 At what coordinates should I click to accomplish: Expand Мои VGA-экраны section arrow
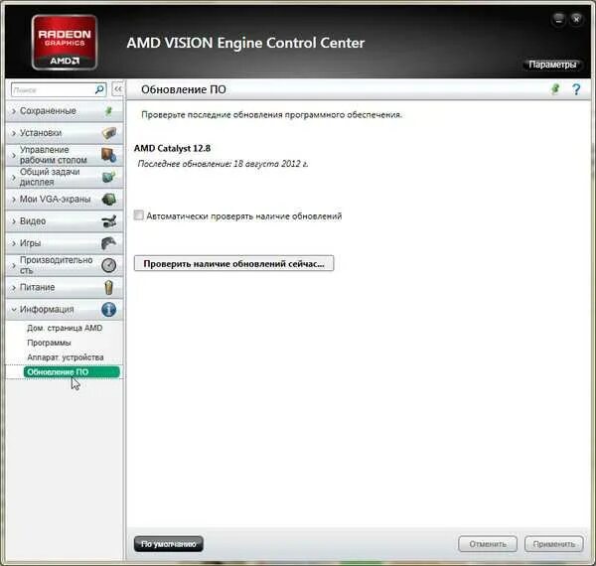[14, 200]
